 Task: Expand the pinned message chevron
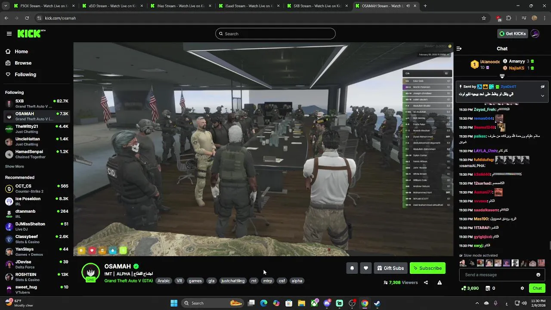coord(542,96)
